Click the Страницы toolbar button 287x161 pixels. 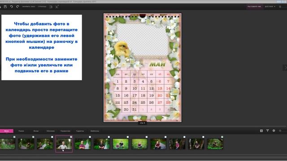click(x=42, y=7)
